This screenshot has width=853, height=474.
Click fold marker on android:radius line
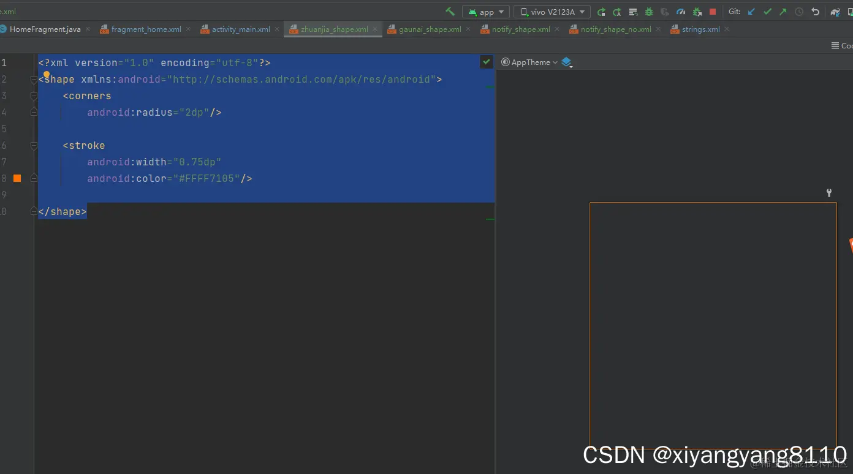pyautogui.click(x=34, y=113)
